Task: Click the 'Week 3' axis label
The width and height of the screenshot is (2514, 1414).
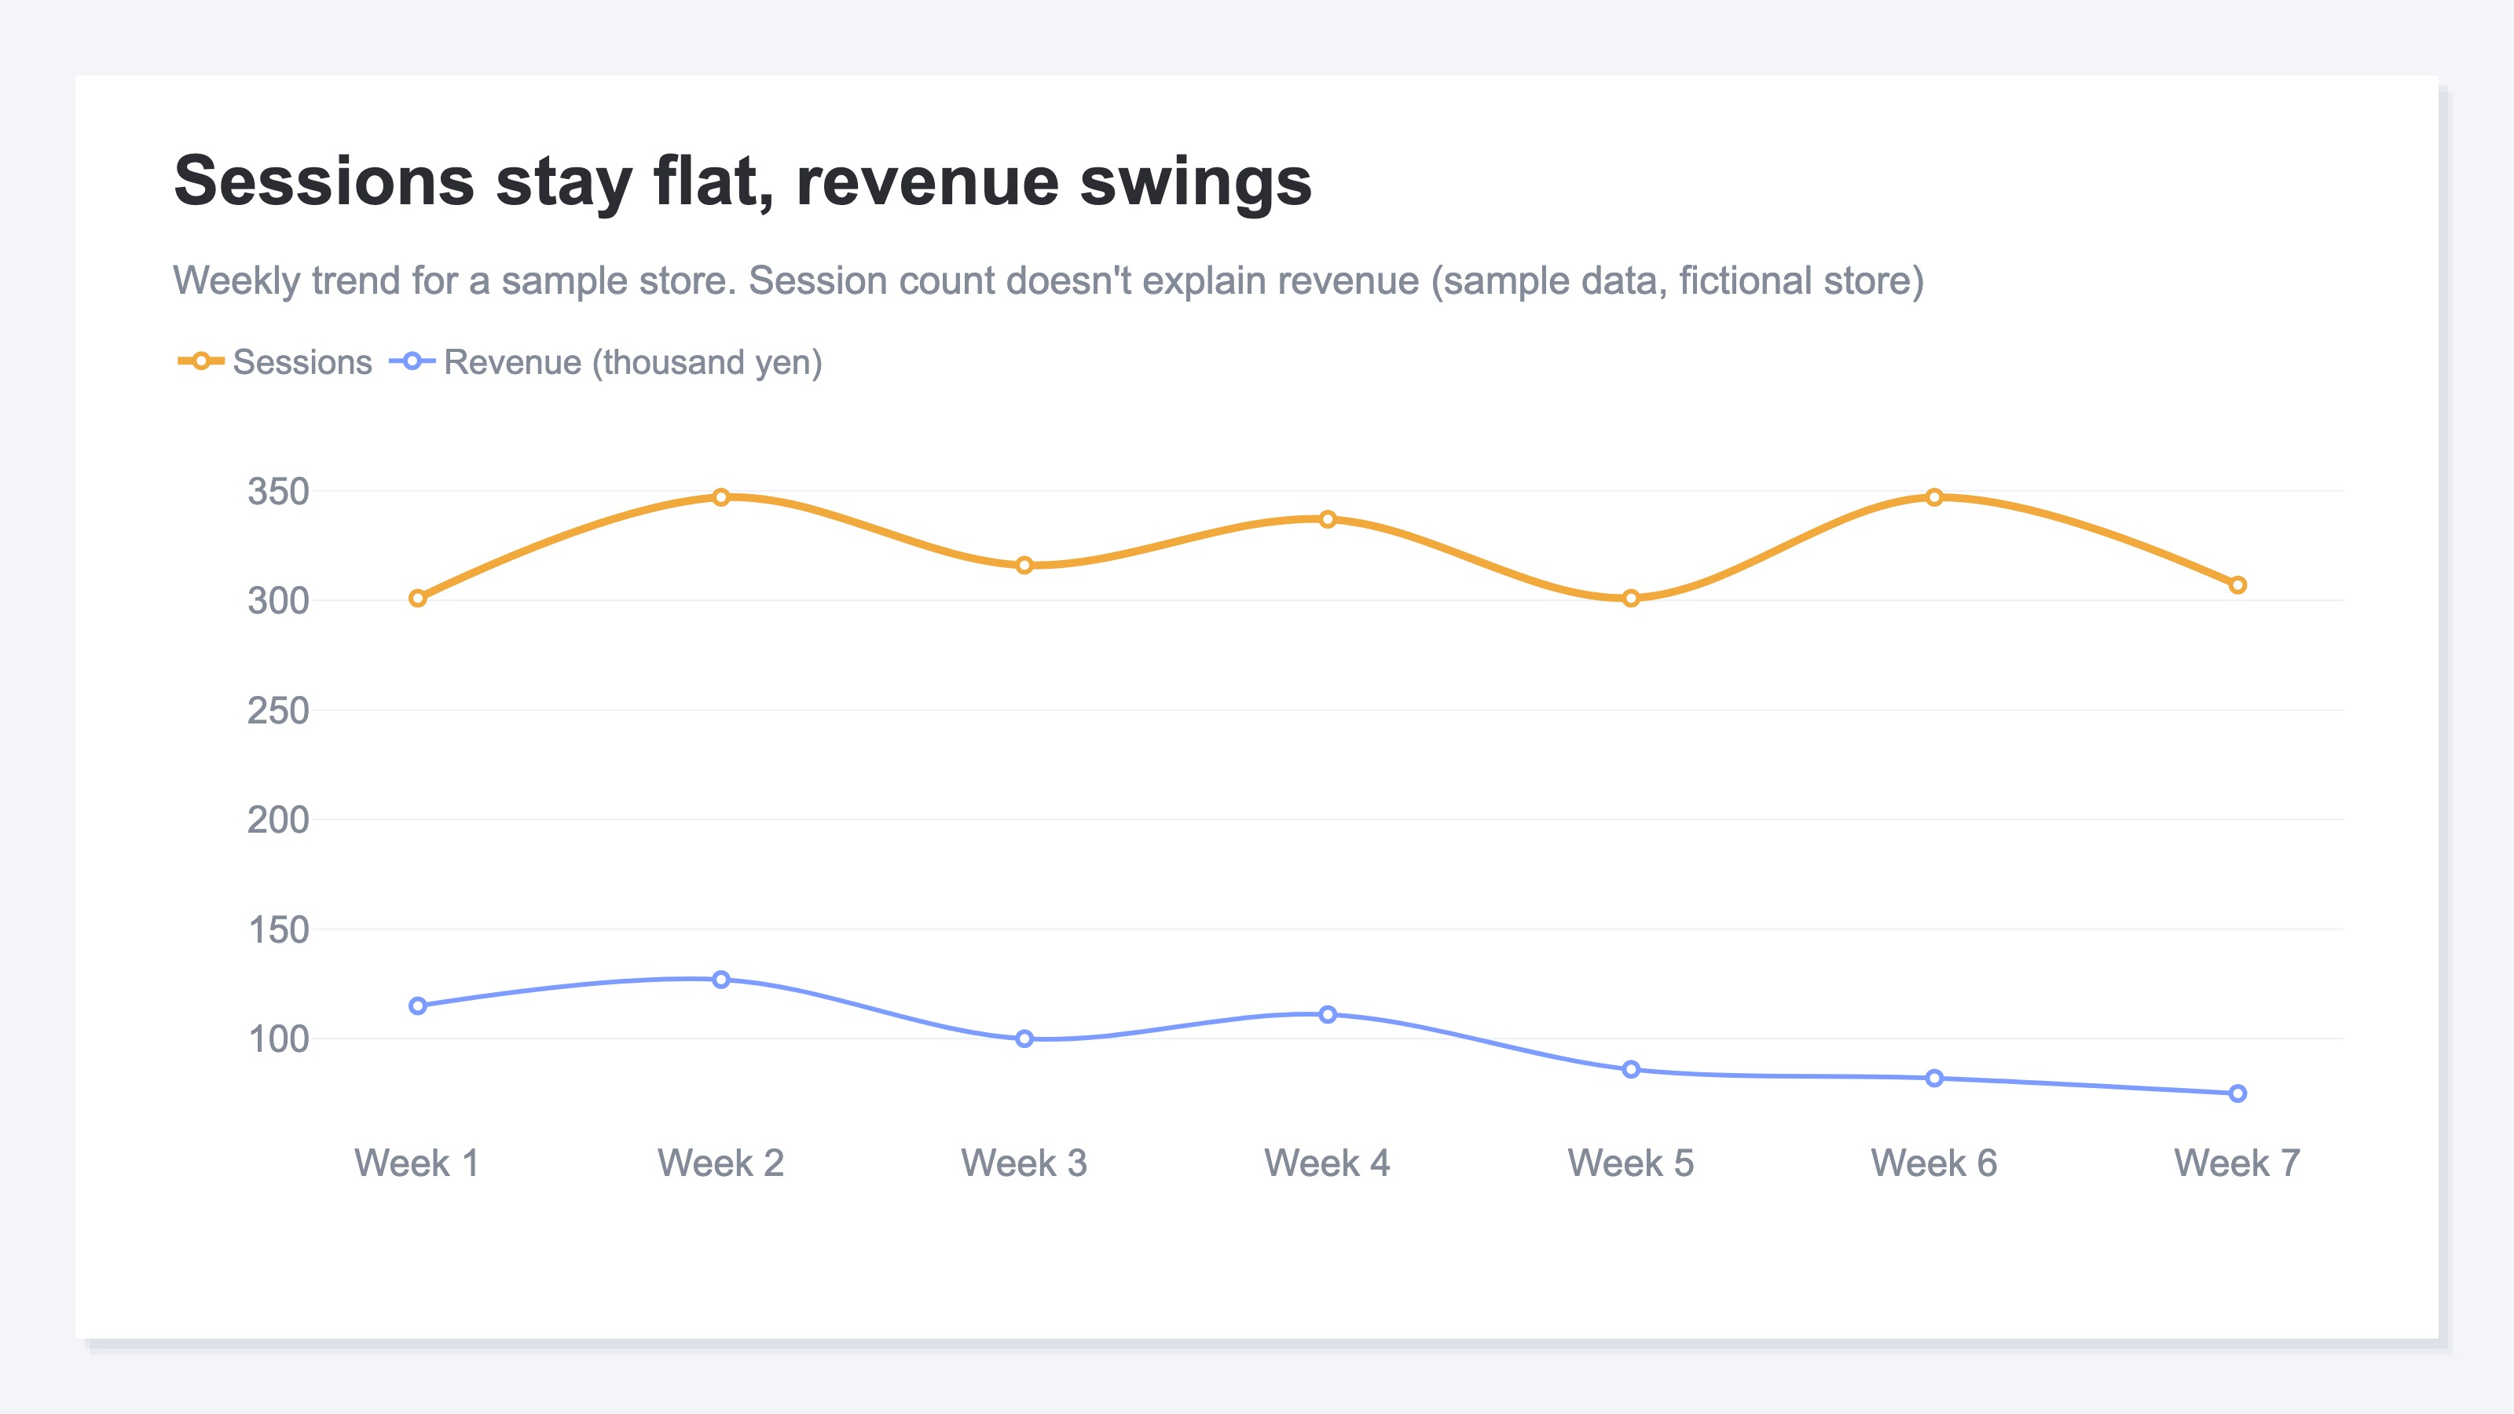Action: (1024, 1163)
